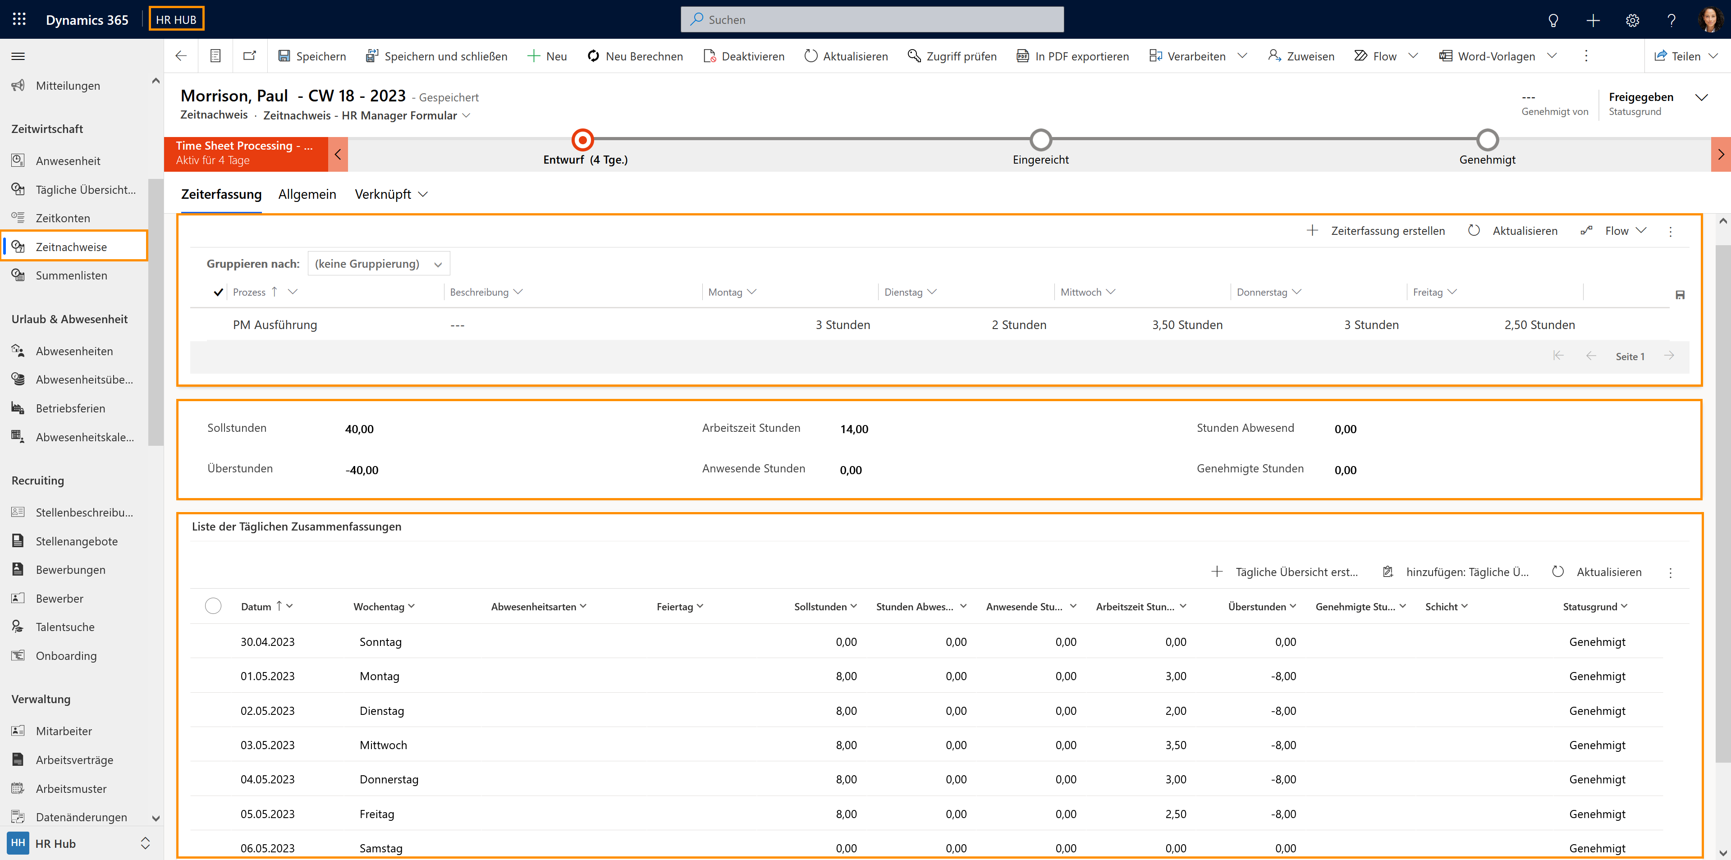The height and width of the screenshot is (860, 1731).
Task: Collapse the hamburger navigation menu
Action: point(18,56)
